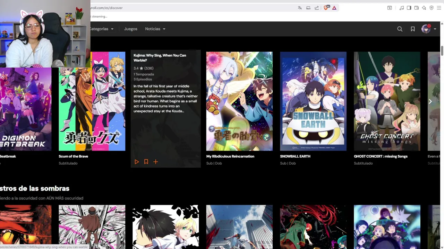Click the translate page icon in address bar
The width and height of the screenshot is (444, 249).
pyautogui.click(x=300, y=8)
